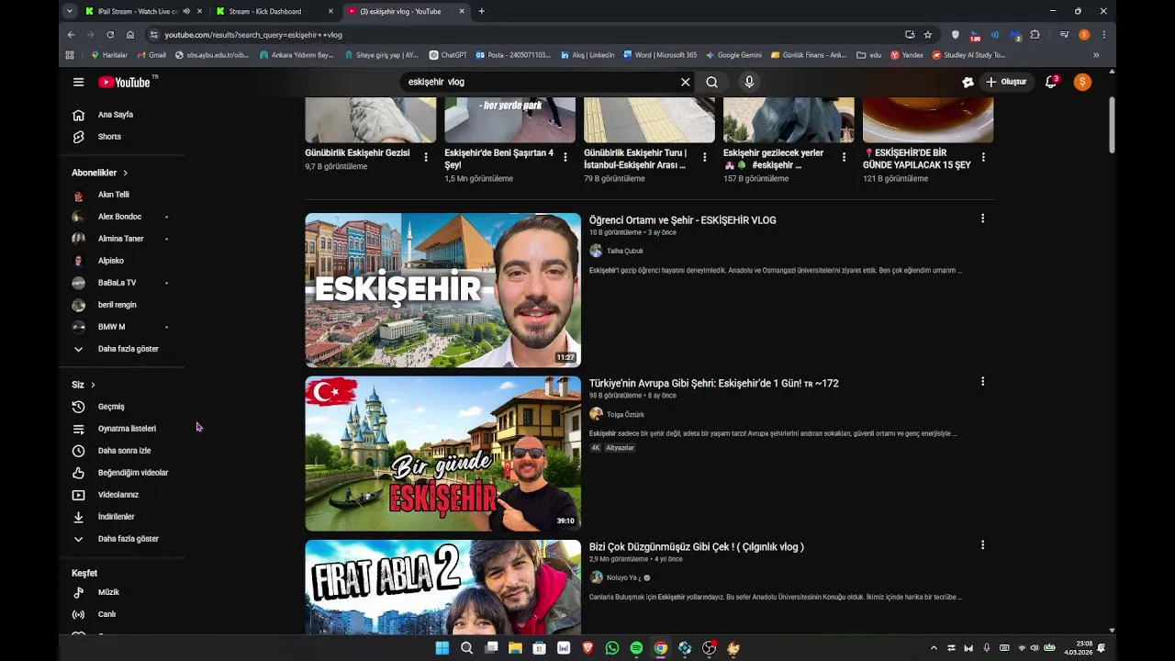Visit the Talha Çubuk channel
Viewport: 1175px width, 661px height.
click(624, 251)
